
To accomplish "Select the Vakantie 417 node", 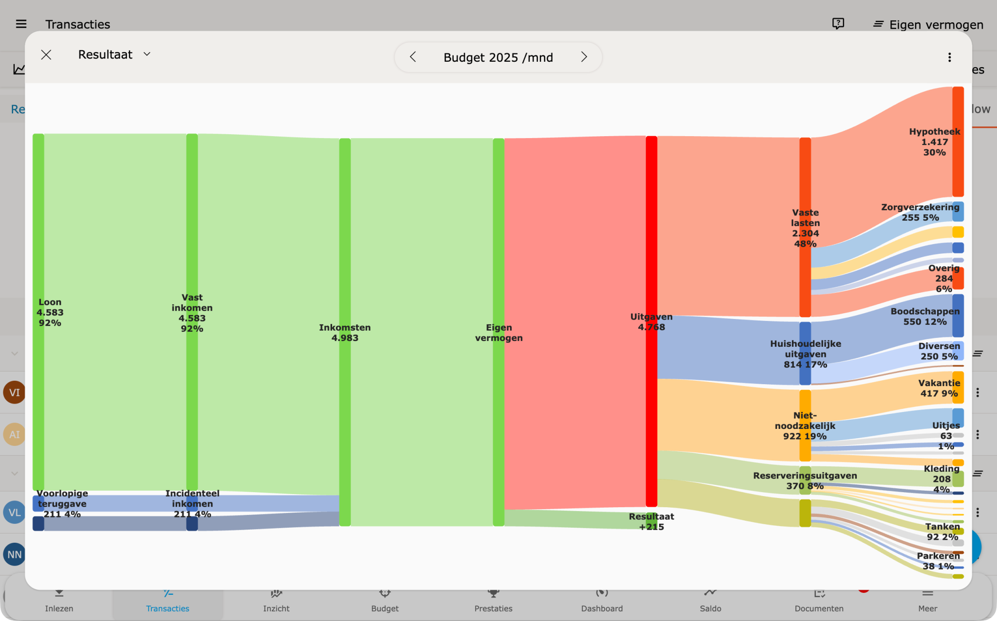I will pos(958,388).
